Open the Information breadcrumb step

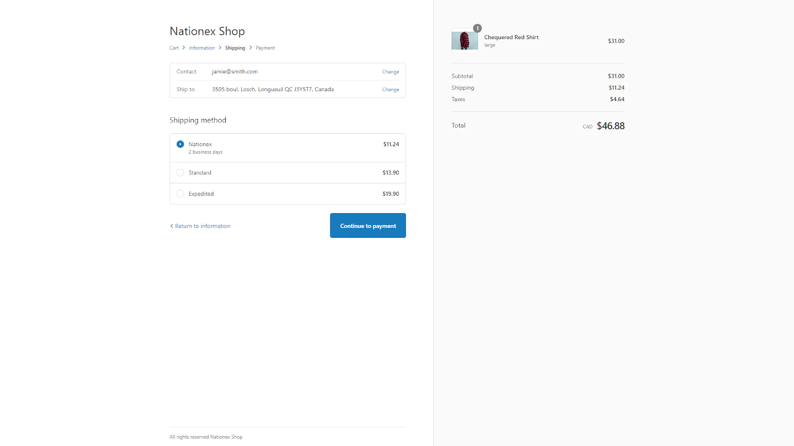pos(202,48)
